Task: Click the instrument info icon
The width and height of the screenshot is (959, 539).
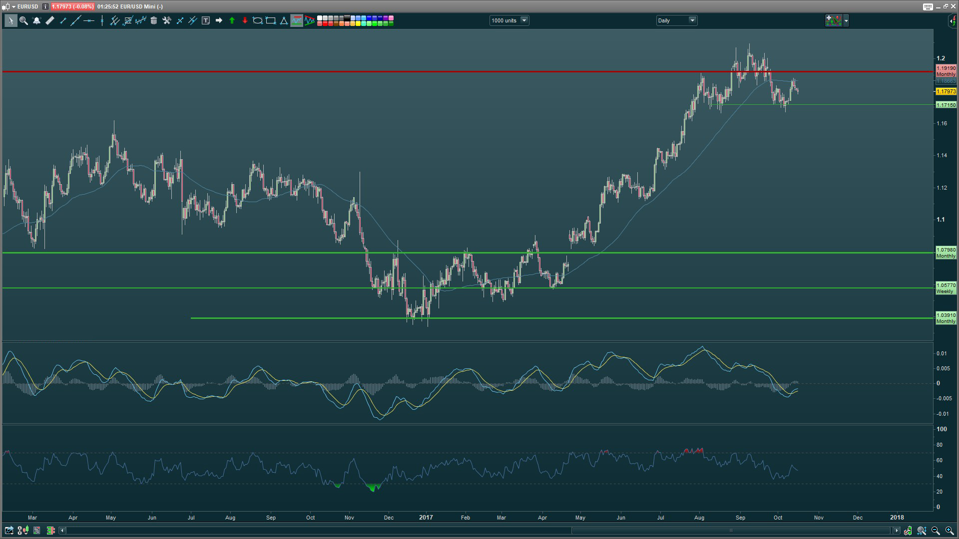Action: tap(45, 6)
